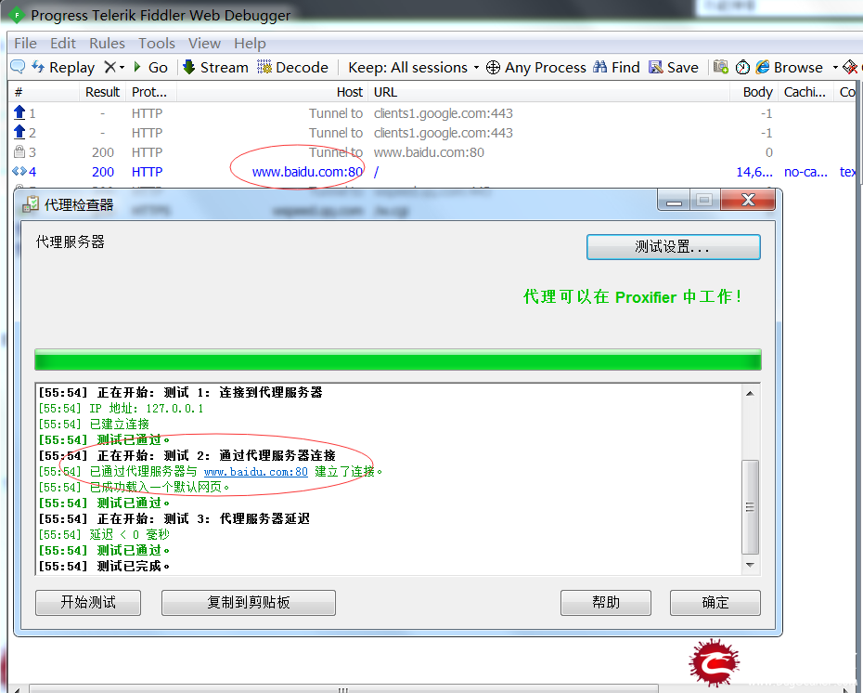Click URL clients1.google.com:443 in session 1
Viewport: 863px width, 693px height.
[x=443, y=113]
